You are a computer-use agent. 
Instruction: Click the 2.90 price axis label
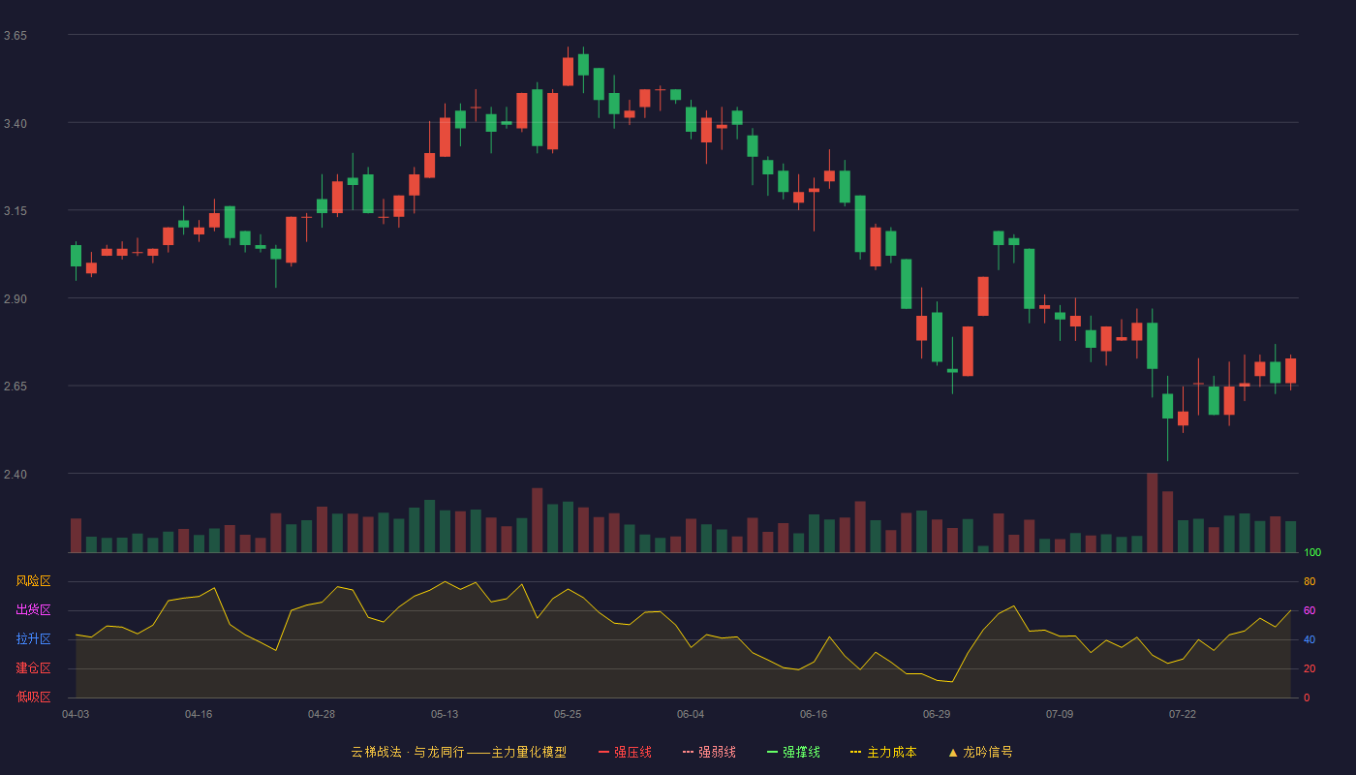(15, 299)
